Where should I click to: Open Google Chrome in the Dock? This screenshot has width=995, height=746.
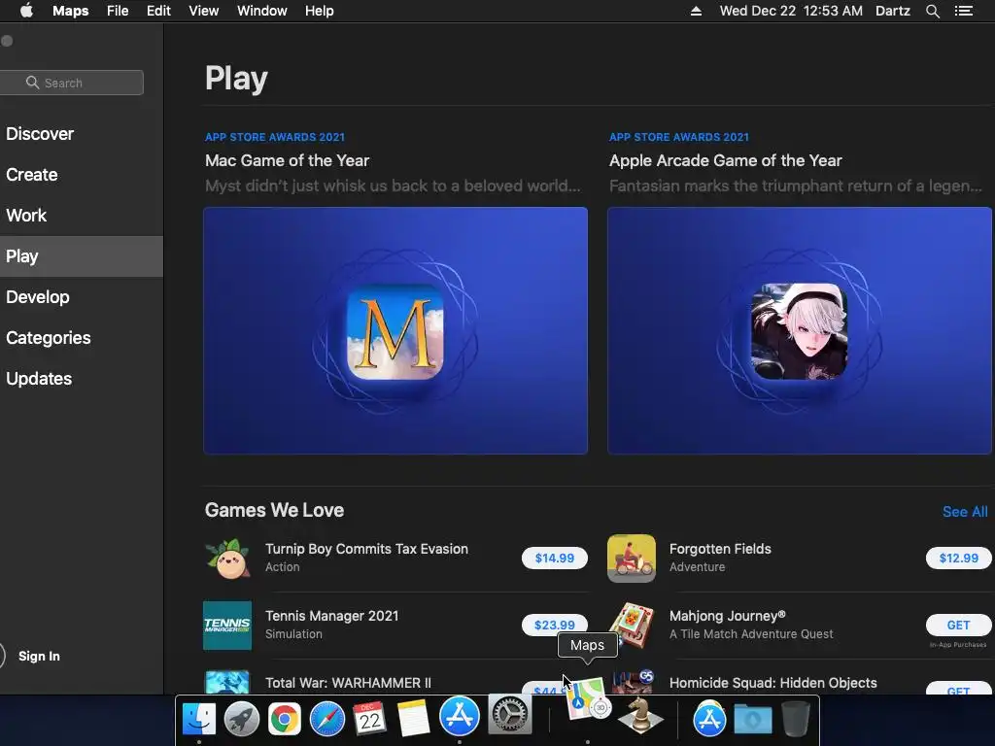click(285, 719)
